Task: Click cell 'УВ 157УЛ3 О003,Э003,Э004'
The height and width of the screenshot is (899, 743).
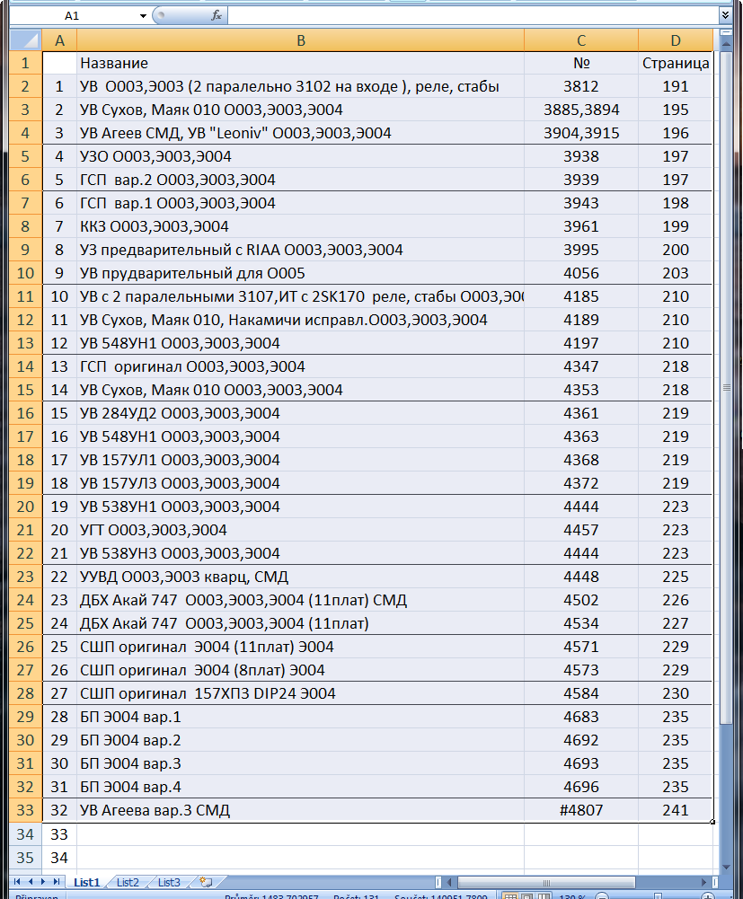Action: click(x=301, y=483)
